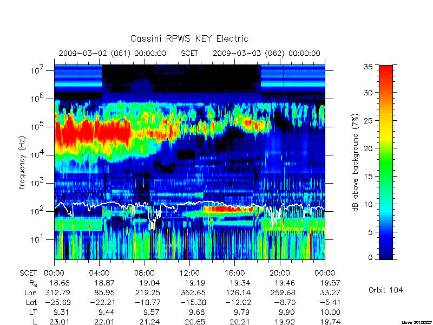Click the 'SCET' row header below the plot
This screenshot has width=433, height=325.
(28, 274)
